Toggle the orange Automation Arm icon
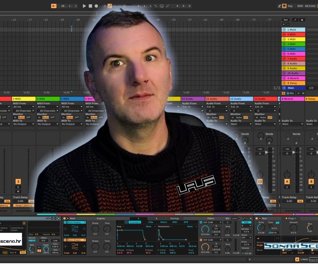 click(x=110, y=6)
